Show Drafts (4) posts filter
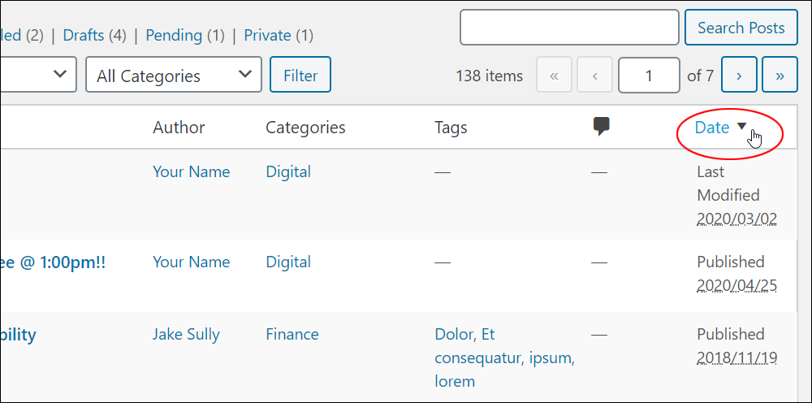This screenshot has height=403, width=812. (95, 35)
